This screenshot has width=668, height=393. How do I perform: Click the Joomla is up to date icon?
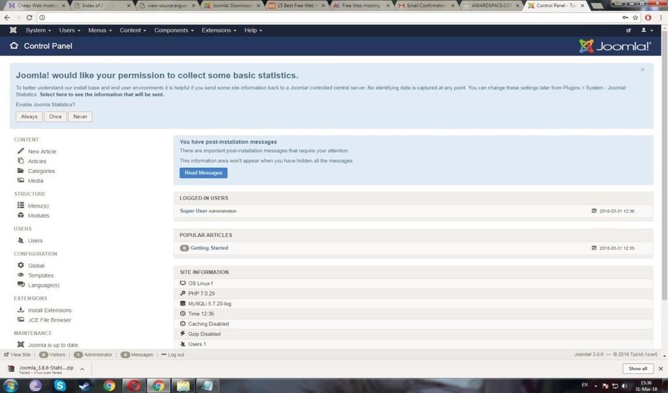(x=20, y=344)
